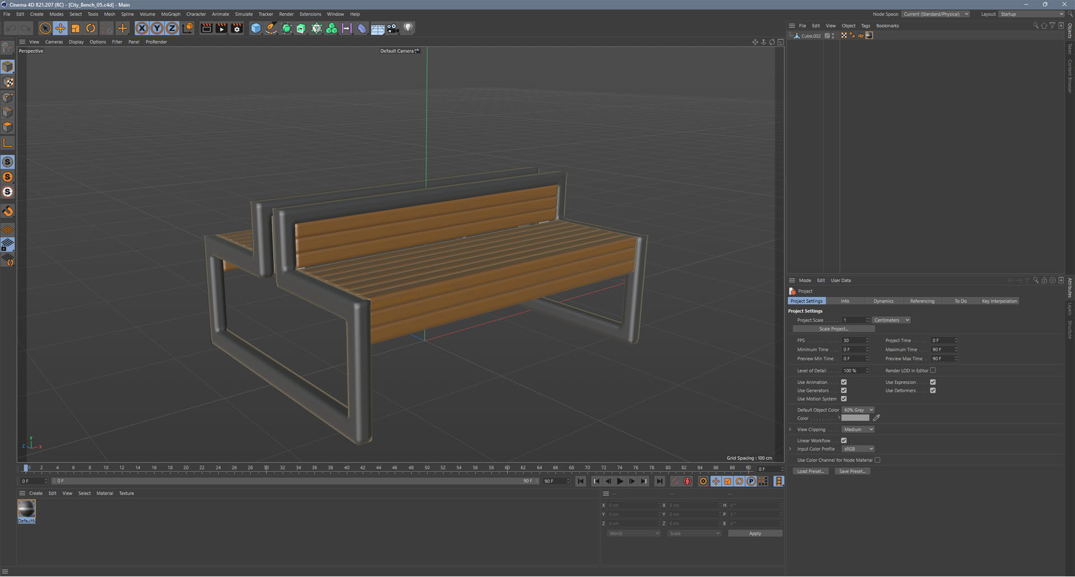
Task: Add a Subdivision Surface generator
Action: (x=287, y=28)
